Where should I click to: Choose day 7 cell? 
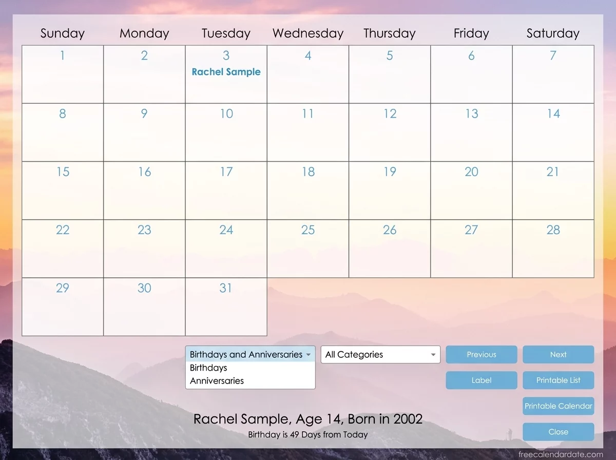(x=553, y=74)
